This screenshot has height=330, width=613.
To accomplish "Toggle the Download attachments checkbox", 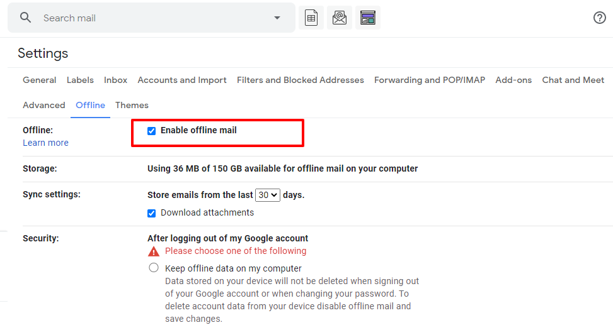I will [x=152, y=213].
